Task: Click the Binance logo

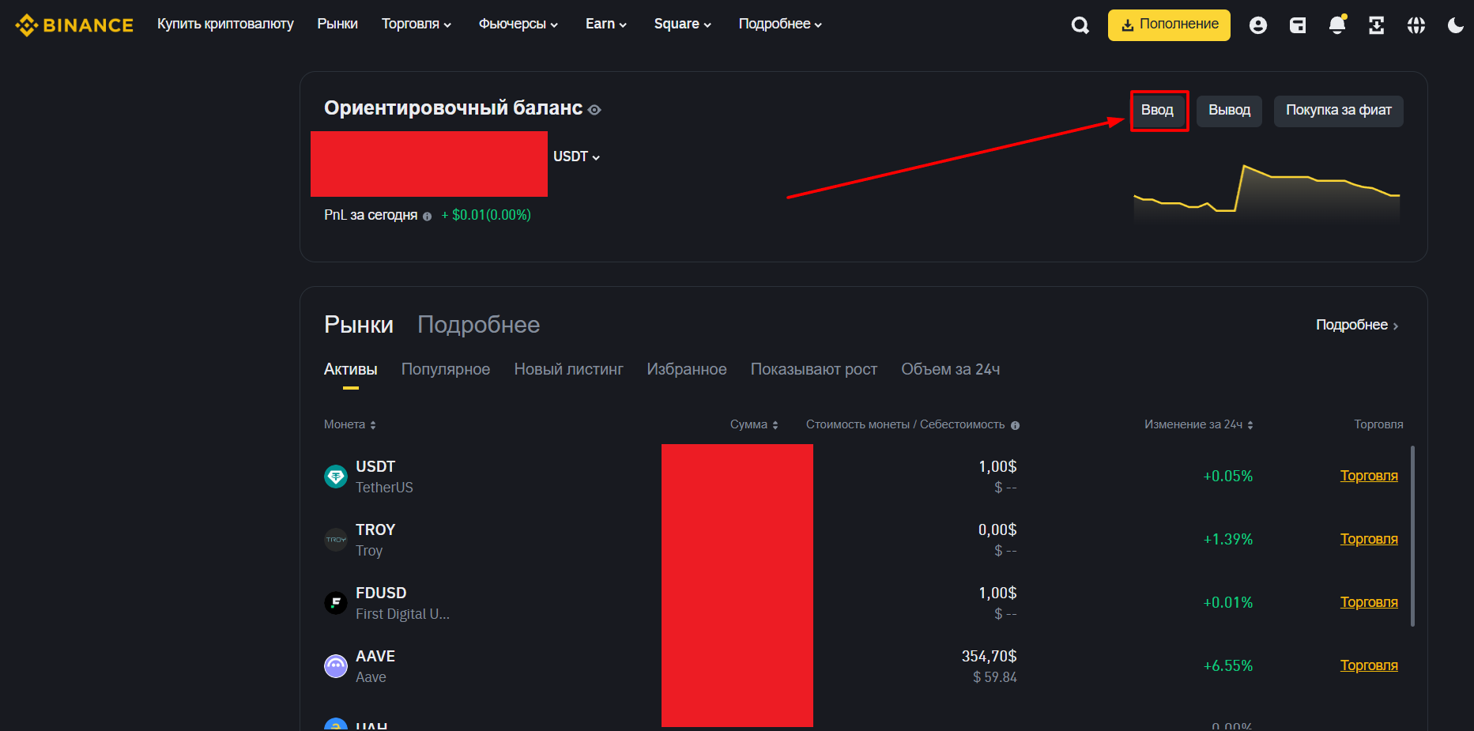Action: (x=74, y=24)
